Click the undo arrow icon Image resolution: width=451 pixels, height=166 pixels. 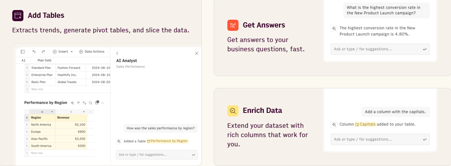pyautogui.click(x=34, y=52)
